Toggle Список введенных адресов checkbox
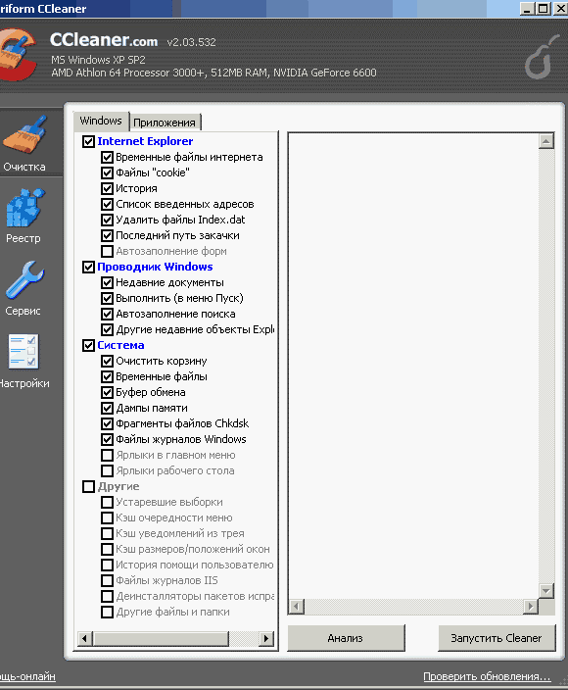The height and width of the screenshot is (690, 568). coord(107,204)
